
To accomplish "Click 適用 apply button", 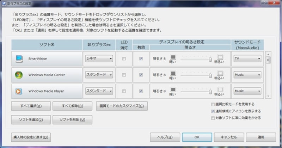I will tap(261, 137).
